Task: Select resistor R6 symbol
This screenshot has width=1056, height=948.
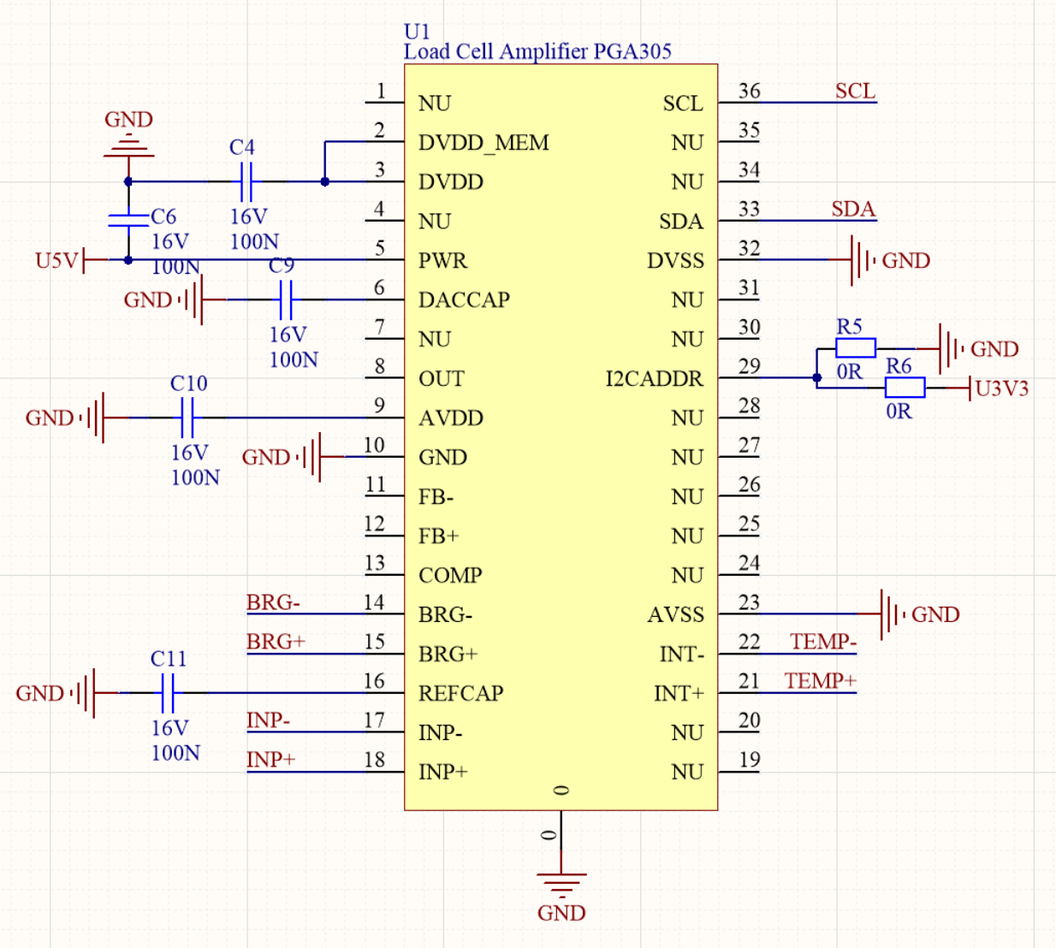Action: [905, 388]
